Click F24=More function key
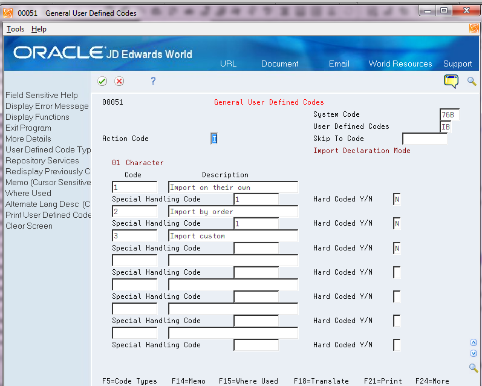The height and width of the screenshot is (386, 482). 432,381
